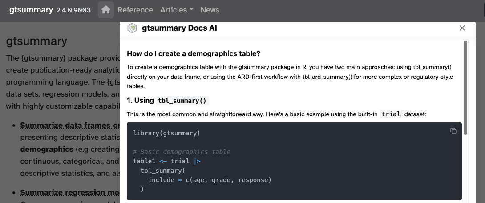This screenshot has width=485, height=203.
Task: Click the gtsummary brand name in navbar
Action: [31, 10]
